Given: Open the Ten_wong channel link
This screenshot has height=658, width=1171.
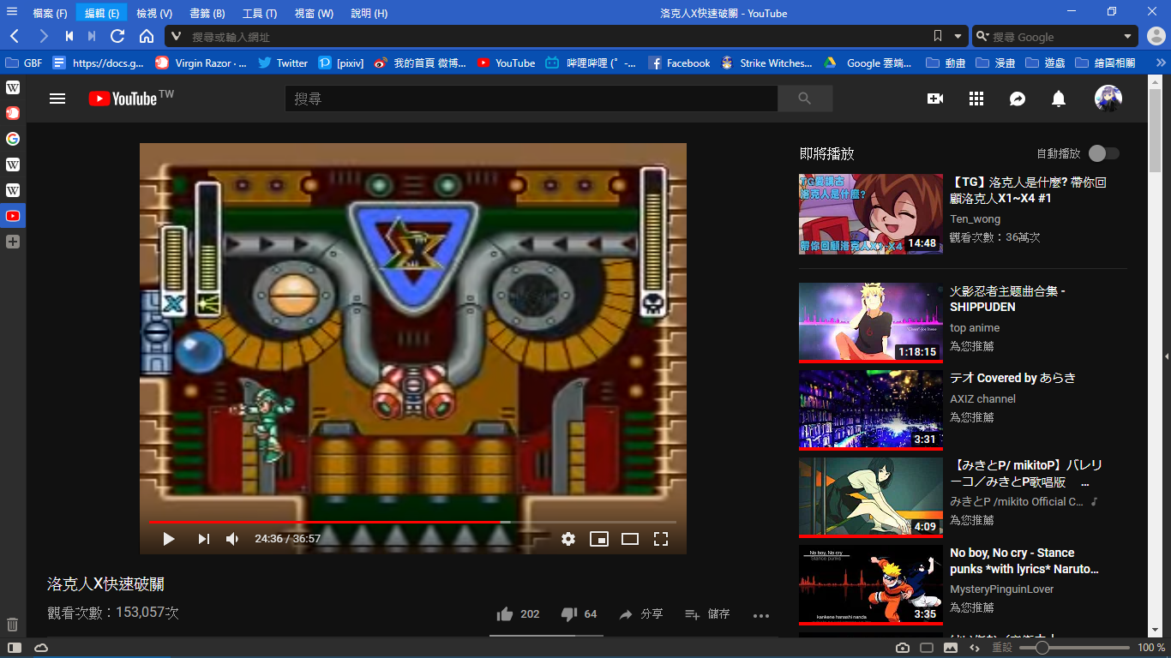Looking at the screenshot, I should (975, 219).
